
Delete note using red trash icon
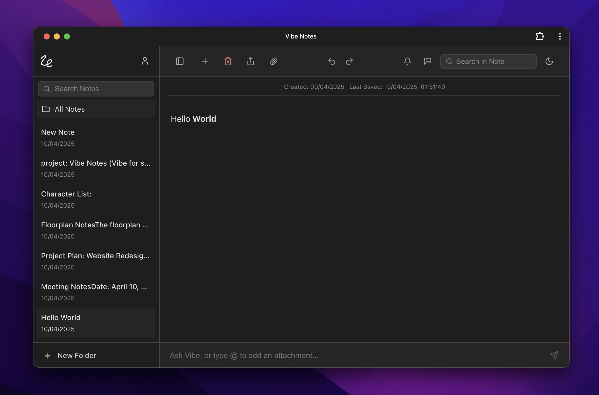click(x=228, y=61)
